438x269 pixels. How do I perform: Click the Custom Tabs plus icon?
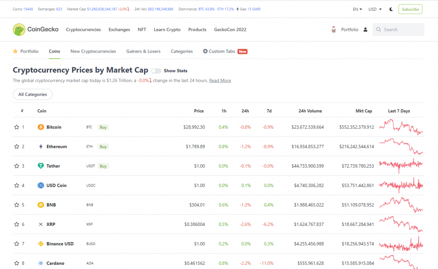205,51
